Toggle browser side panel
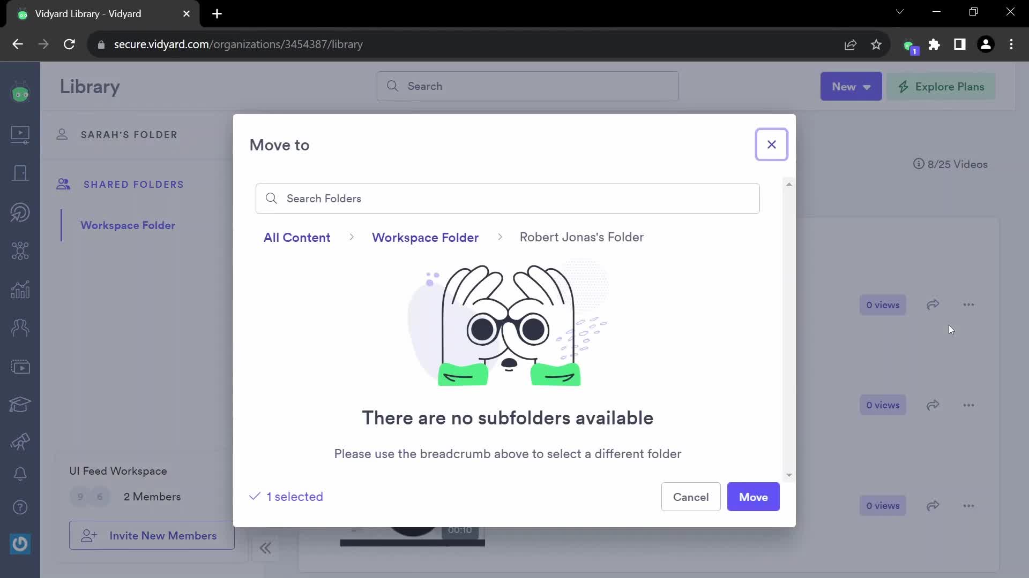Viewport: 1029px width, 578px height. 960,44
